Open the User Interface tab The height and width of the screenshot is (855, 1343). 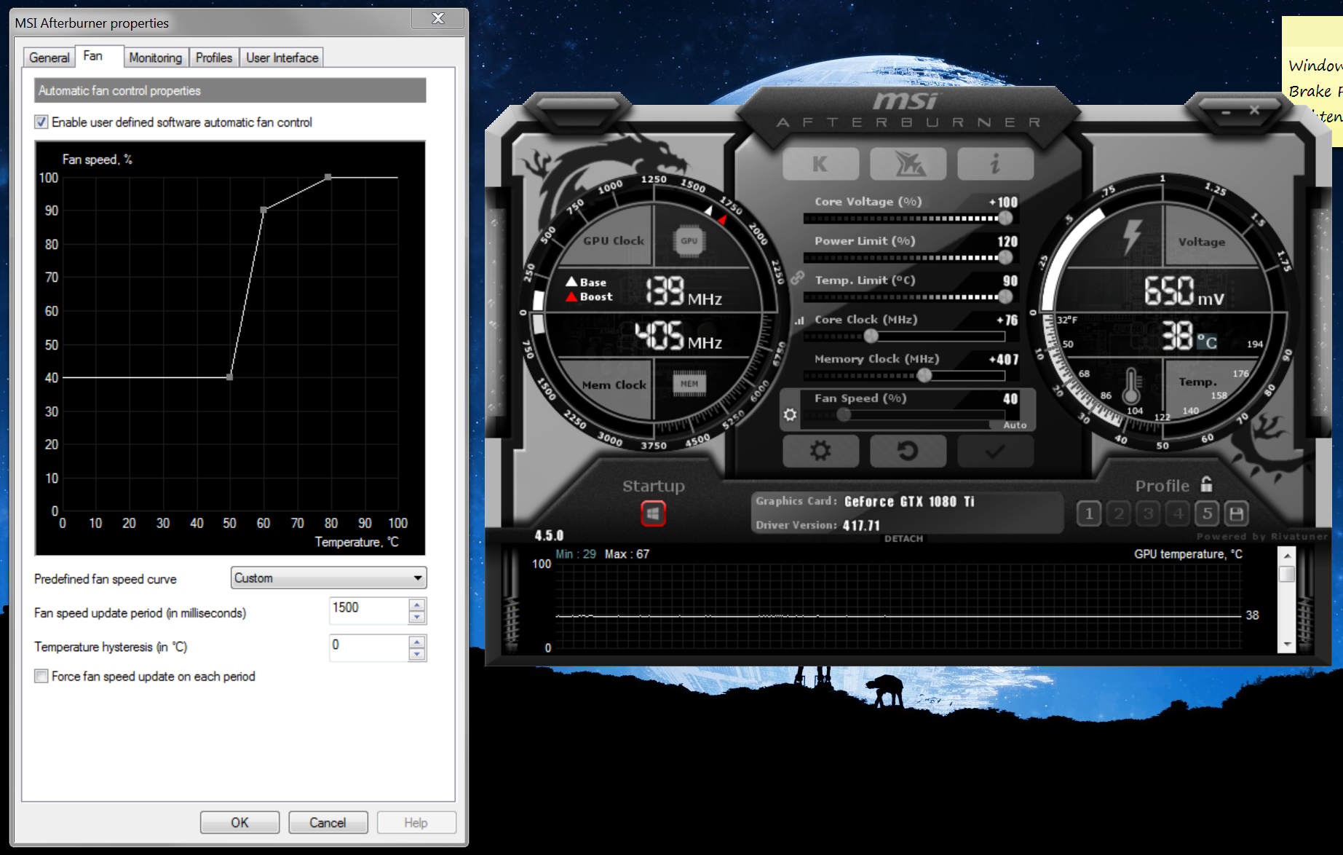(x=282, y=58)
